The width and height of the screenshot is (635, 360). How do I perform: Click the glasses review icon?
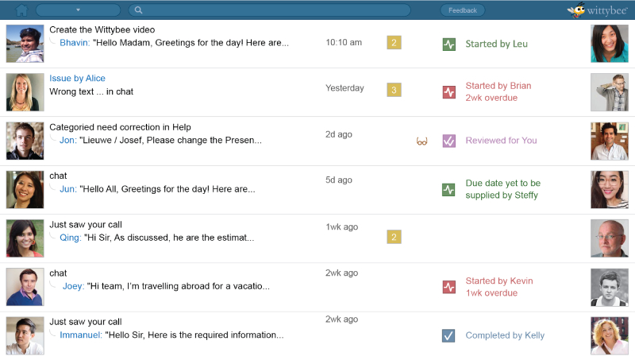pyautogui.click(x=421, y=141)
